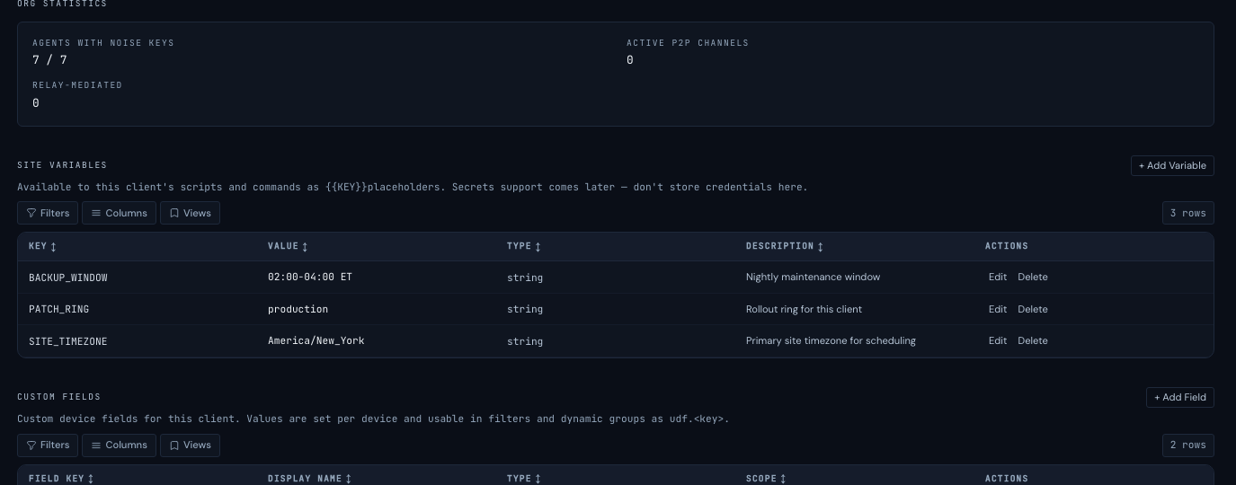Open Columns chooser for Custom Fields table
Screen dimensions: 1236x485
(x=119, y=445)
